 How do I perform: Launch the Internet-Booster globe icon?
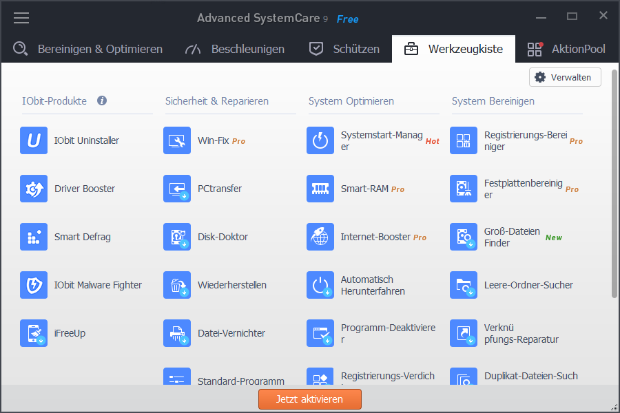(x=320, y=237)
